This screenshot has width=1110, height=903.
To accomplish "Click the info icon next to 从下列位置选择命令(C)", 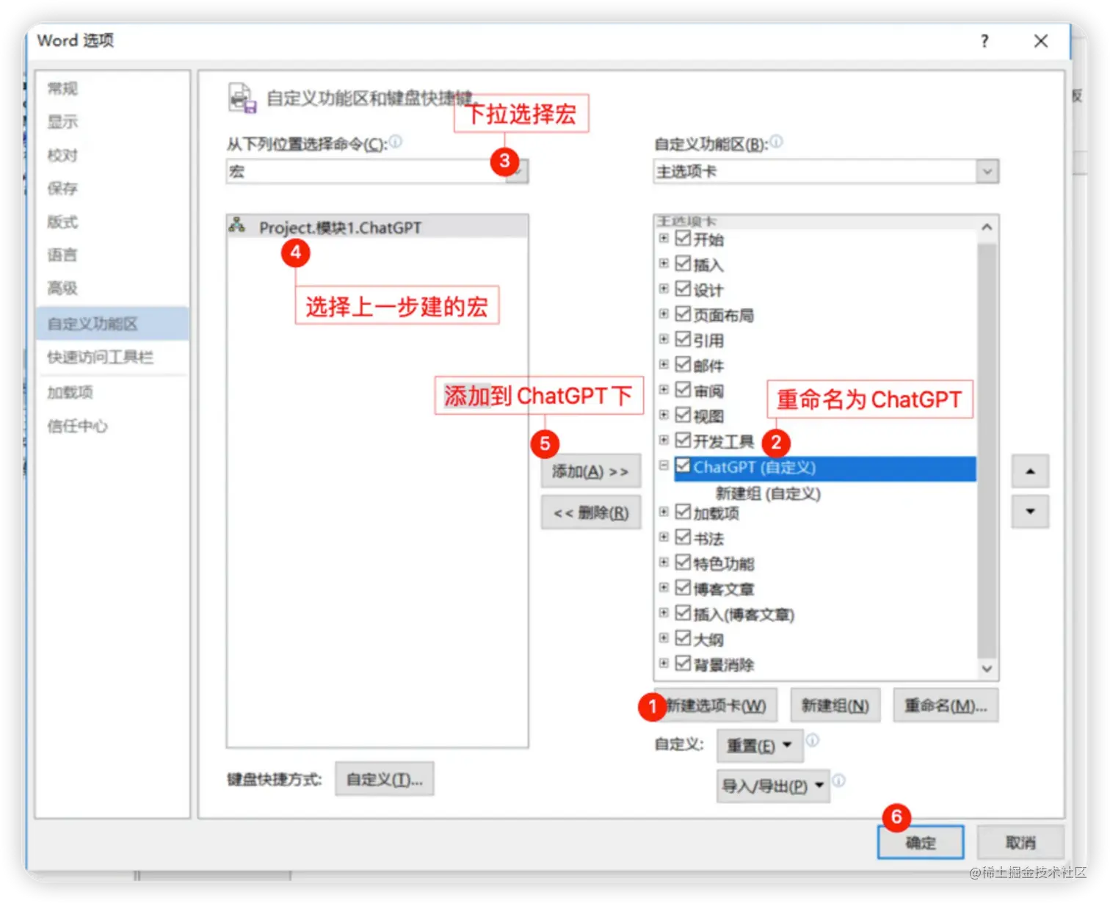I will click(x=396, y=142).
